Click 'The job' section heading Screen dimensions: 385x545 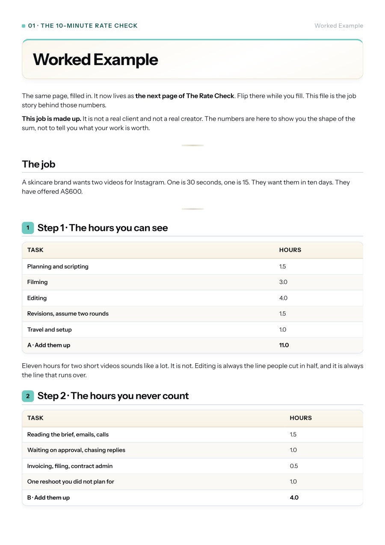click(x=38, y=164)
